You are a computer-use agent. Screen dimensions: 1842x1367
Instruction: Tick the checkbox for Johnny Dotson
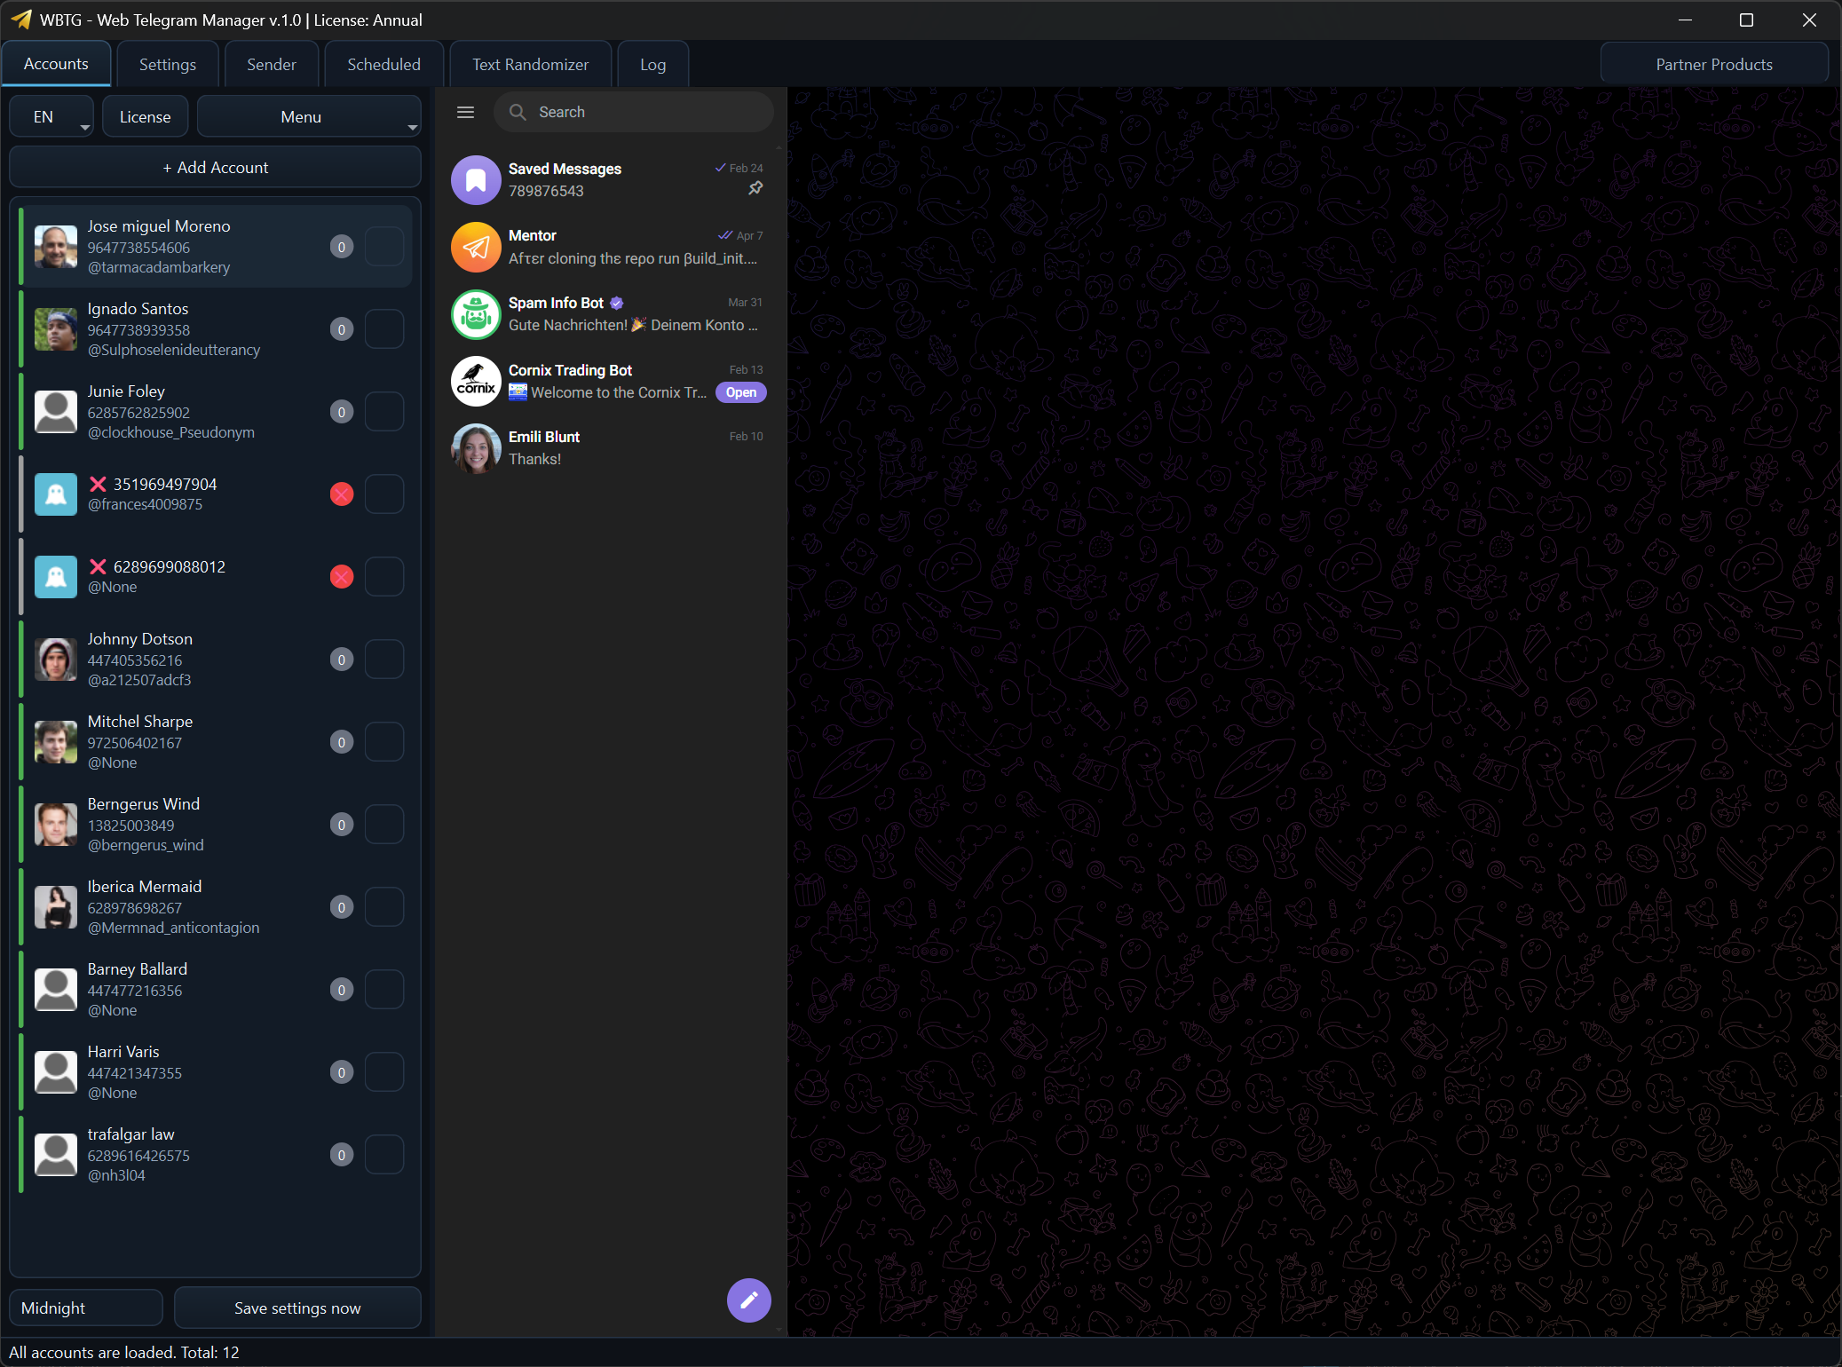(384, 660)
